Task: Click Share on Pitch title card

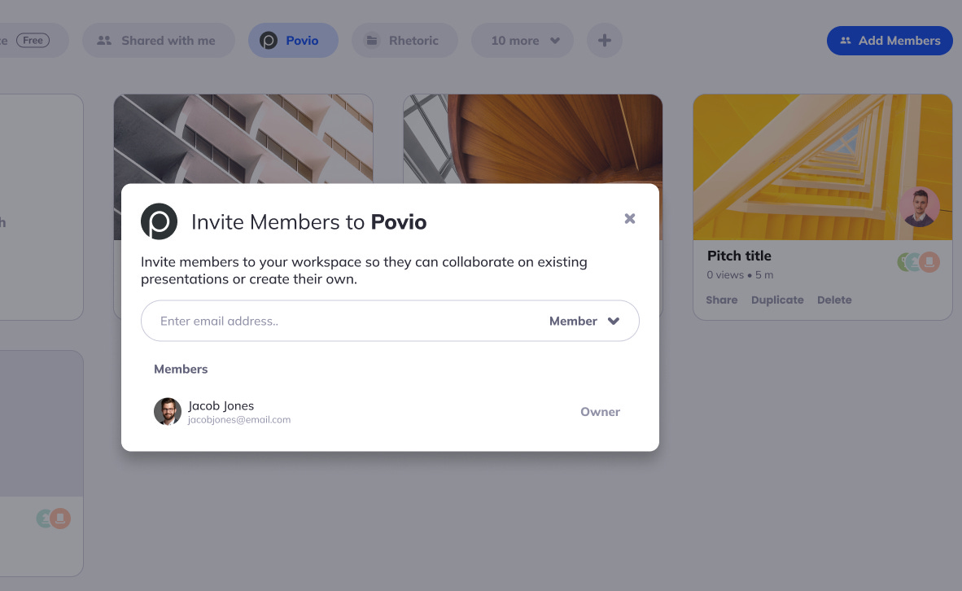Action: click(721, 300)
